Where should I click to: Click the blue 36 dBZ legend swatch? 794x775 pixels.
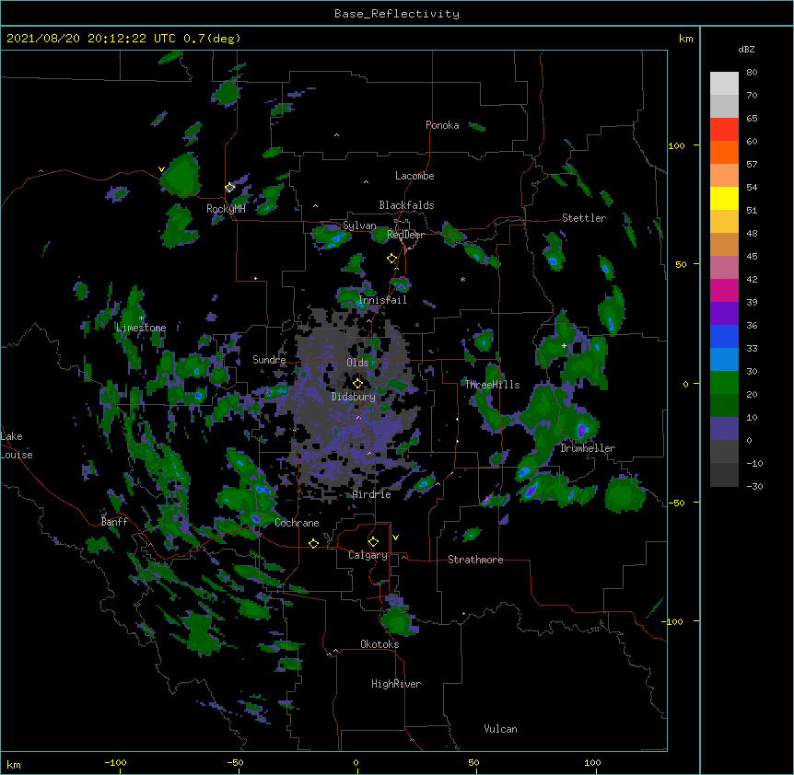click(724, 337)
